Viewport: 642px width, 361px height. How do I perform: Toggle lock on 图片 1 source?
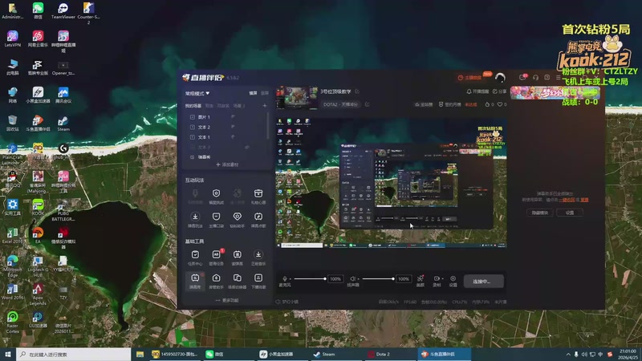pos(233,117)
